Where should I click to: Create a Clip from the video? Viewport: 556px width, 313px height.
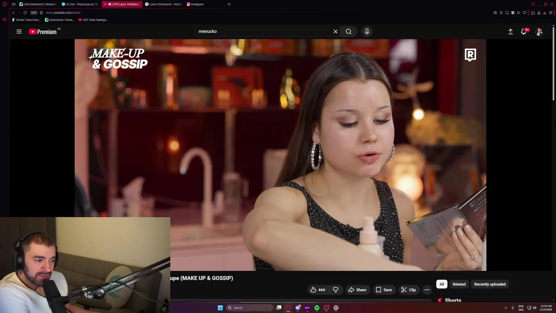(408, 290)
